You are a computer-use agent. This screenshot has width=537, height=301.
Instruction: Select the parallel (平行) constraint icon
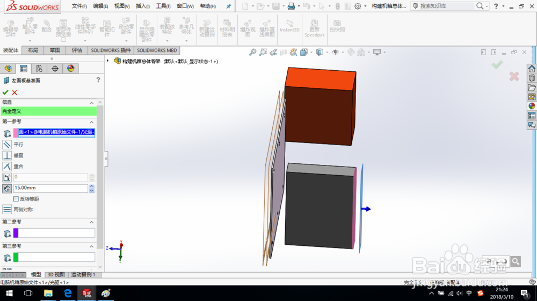(x=7, y=145)
